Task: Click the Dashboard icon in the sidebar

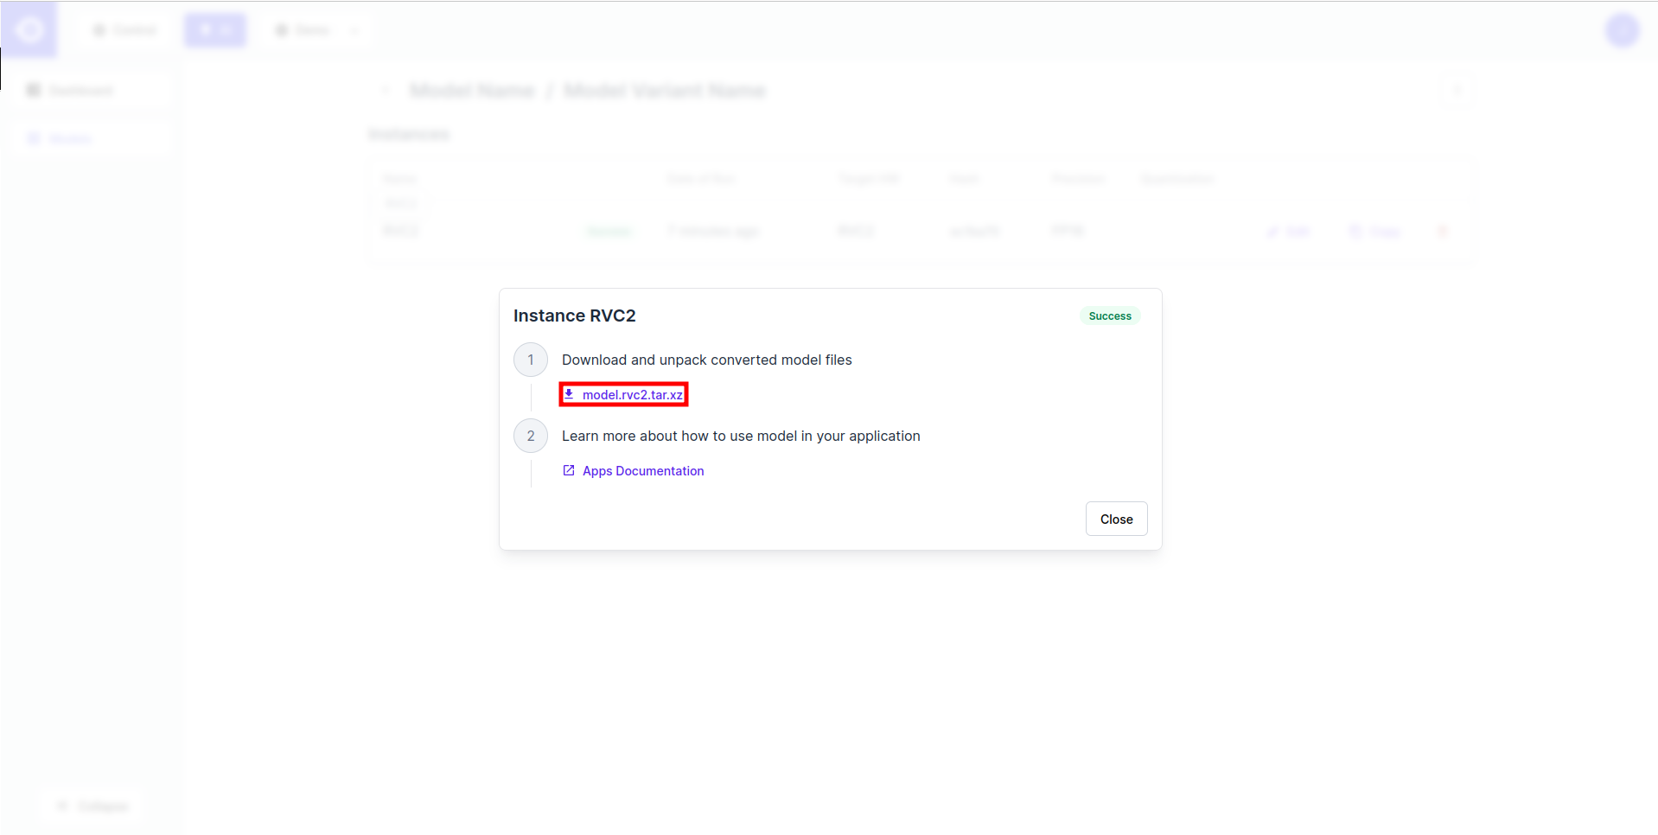Action: (x=34, y=91)
